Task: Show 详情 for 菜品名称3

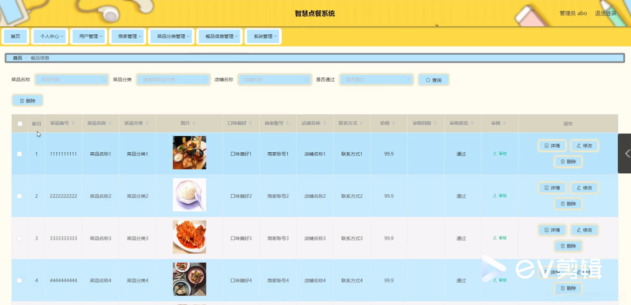Action: coord(552,230)
